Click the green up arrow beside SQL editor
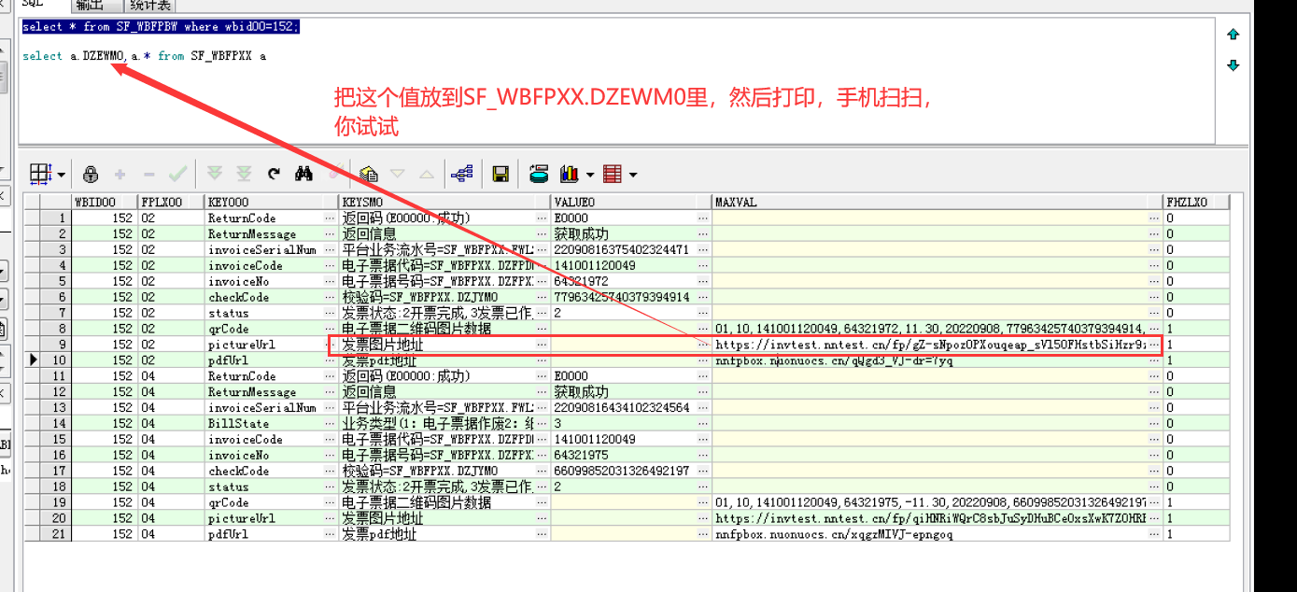Screen dimensions: 1297x592 (x=1233, y=35)
